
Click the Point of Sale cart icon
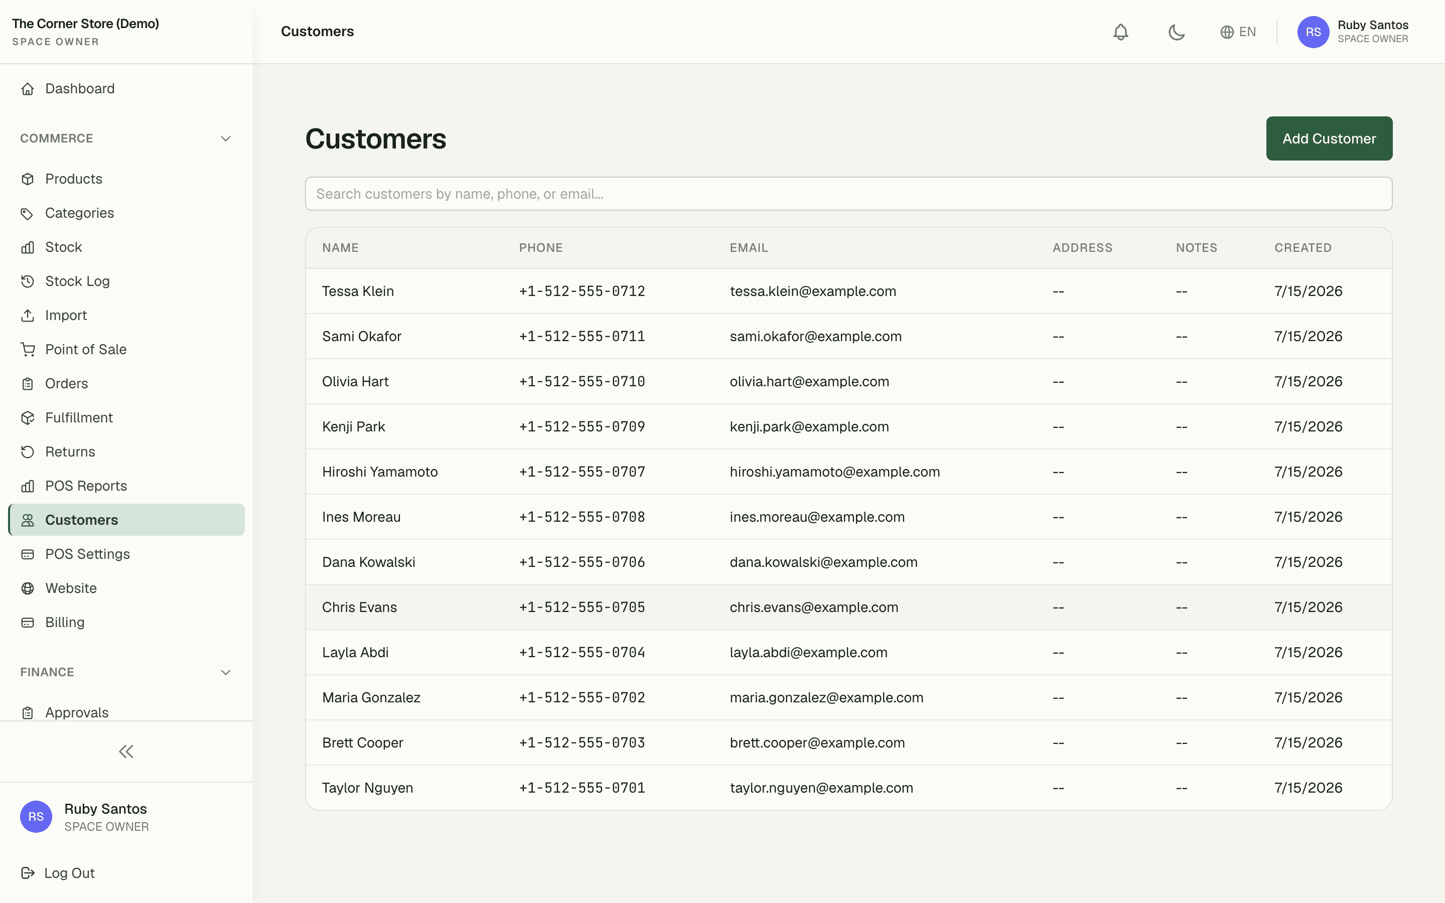[28, 349]
